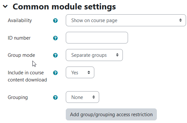Focus the ID number text field
Viewport: 187px width, 123px height.
click(97, 38)
